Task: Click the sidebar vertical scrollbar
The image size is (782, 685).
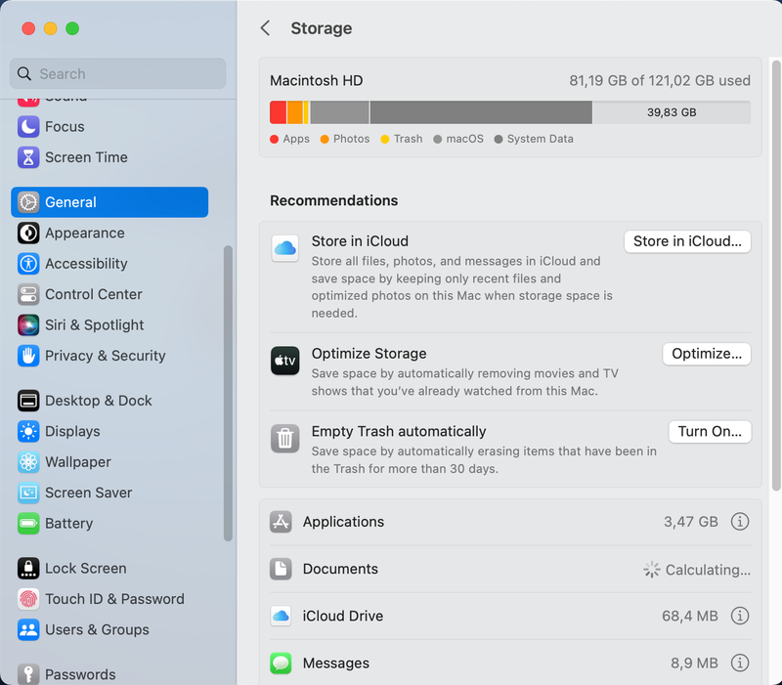Action: click(228, 394)
